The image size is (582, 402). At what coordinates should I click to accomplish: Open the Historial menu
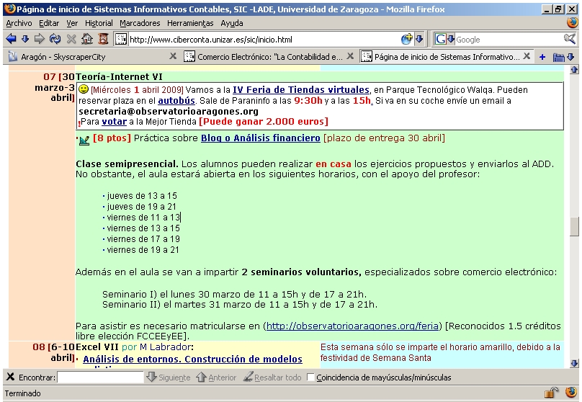coord(99,23)
